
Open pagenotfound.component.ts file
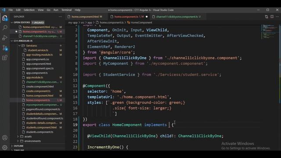(43, 109)
